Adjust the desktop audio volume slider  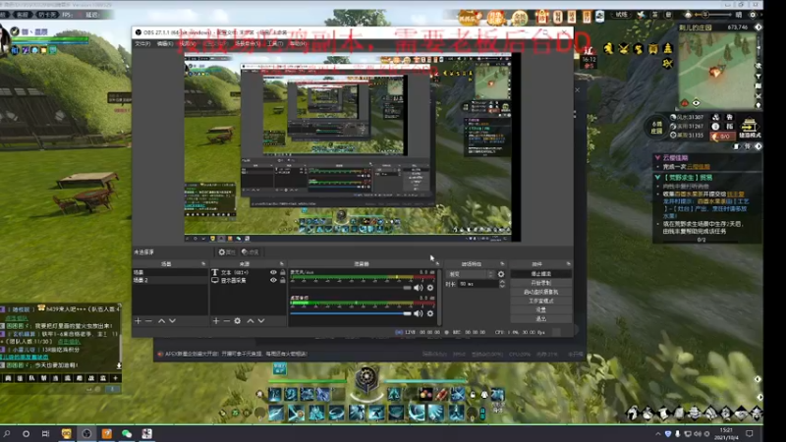(351, 313)
